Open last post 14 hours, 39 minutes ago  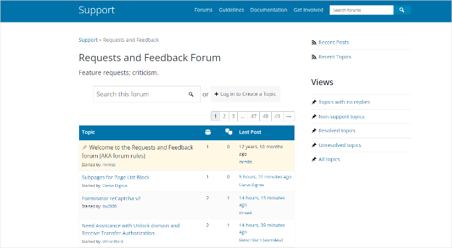[x=262, y=229]
